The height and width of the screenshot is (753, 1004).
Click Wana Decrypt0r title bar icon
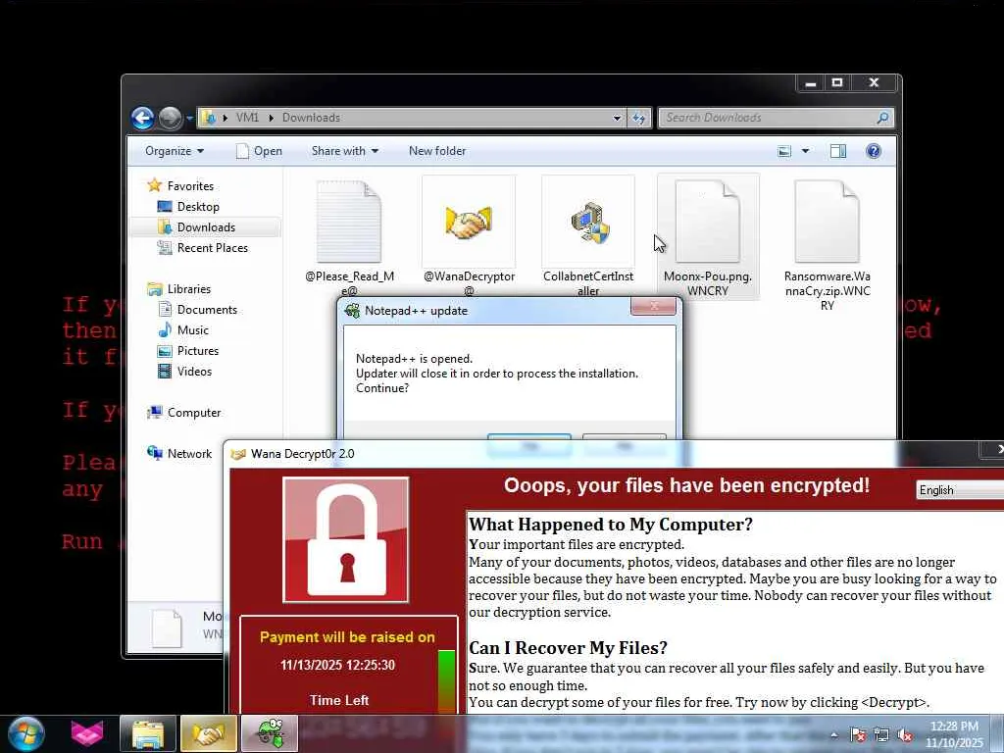coord(238,454)
